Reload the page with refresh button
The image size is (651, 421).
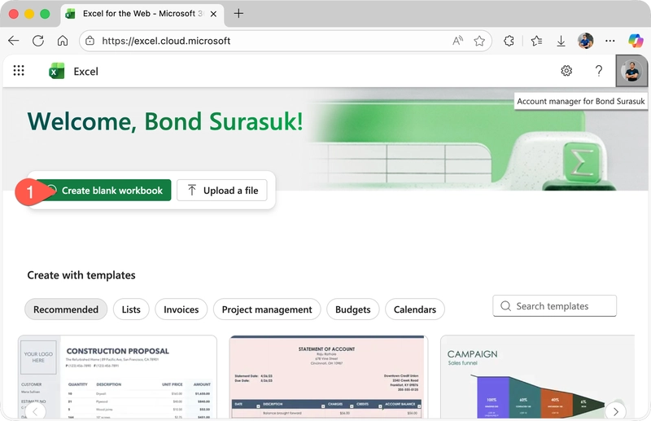pos(38,41)
